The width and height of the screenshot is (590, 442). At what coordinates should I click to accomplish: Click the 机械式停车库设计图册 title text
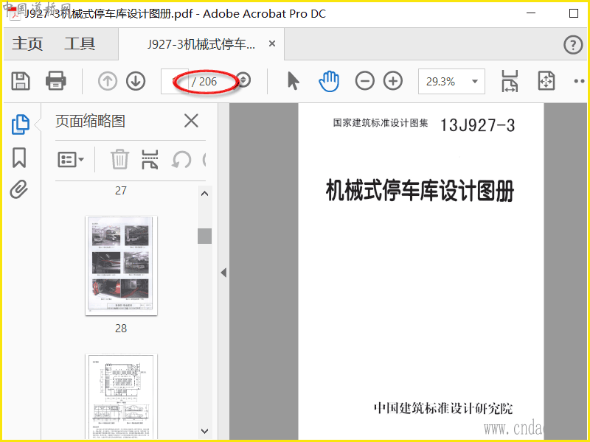coord(420,190)
